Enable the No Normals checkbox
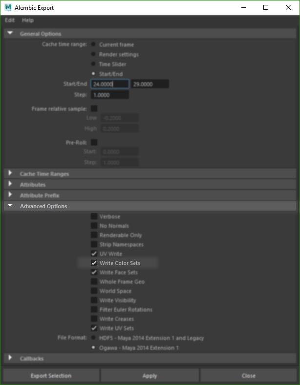The width and height of the screenshot is (300, 385). [x=94, y=226]
